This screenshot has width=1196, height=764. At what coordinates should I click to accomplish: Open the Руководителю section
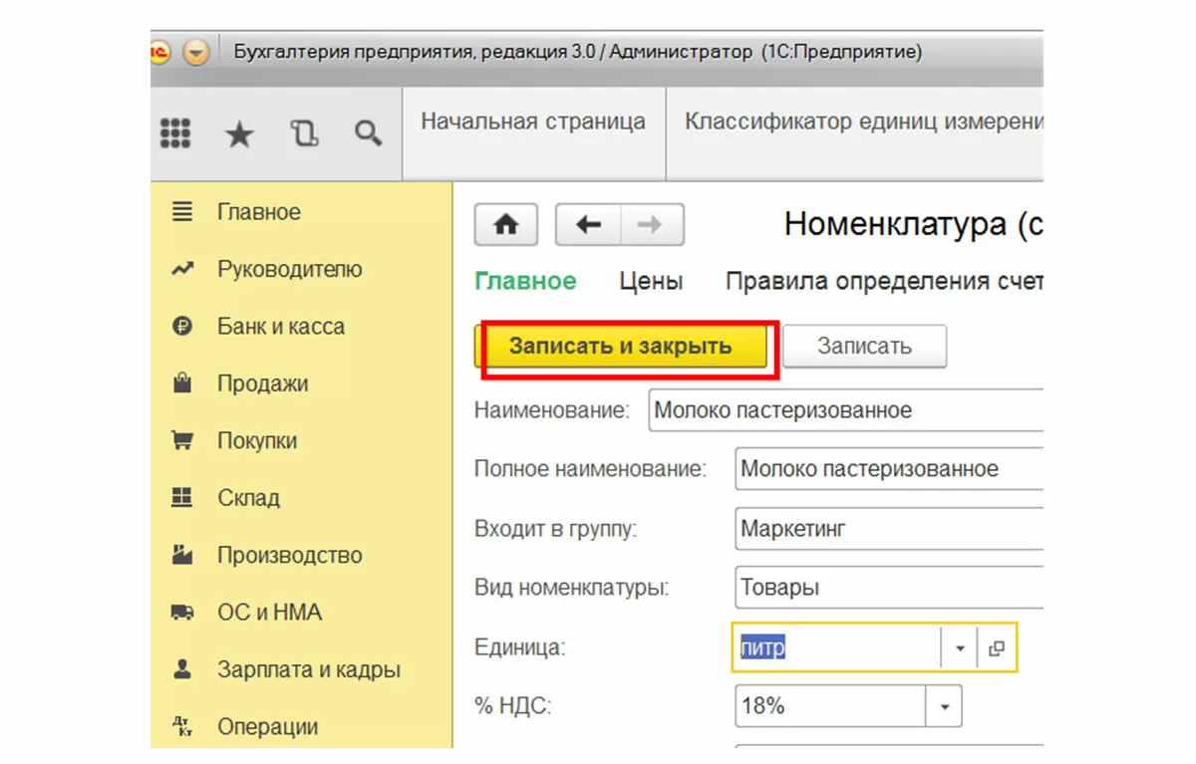click(x=290, y=269)
